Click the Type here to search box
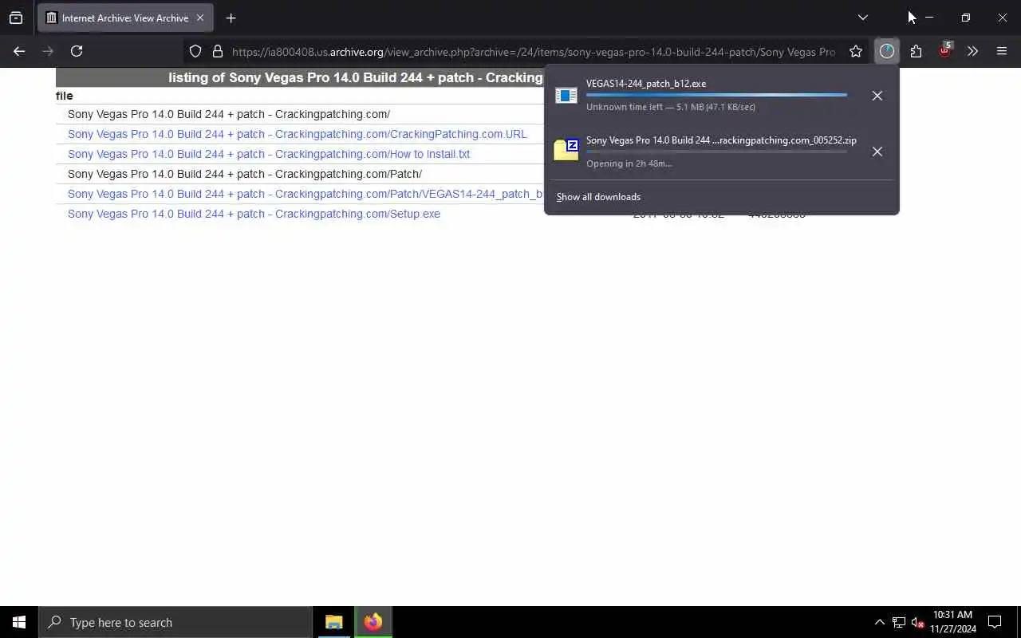The image size is (1021, 638). tap(175, 622)
